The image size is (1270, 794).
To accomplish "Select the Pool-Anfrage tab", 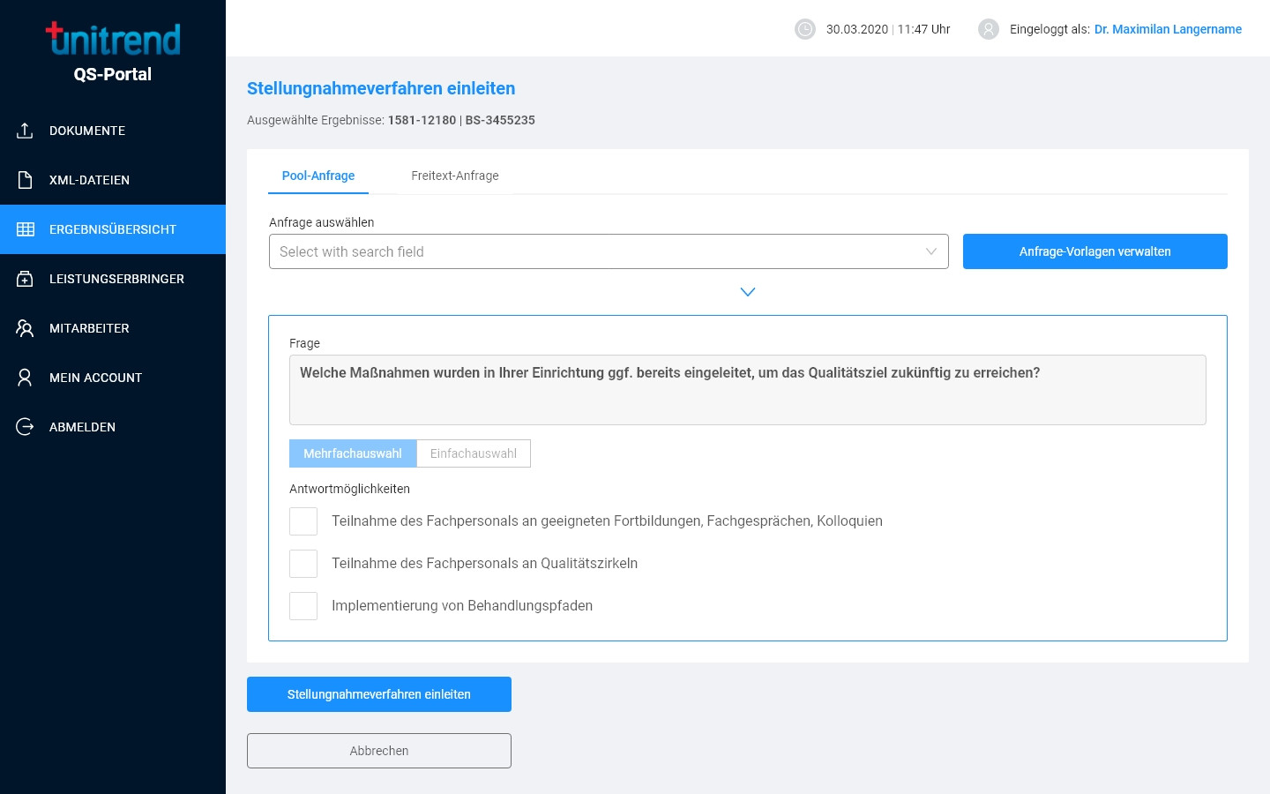I will pos(318,176).
